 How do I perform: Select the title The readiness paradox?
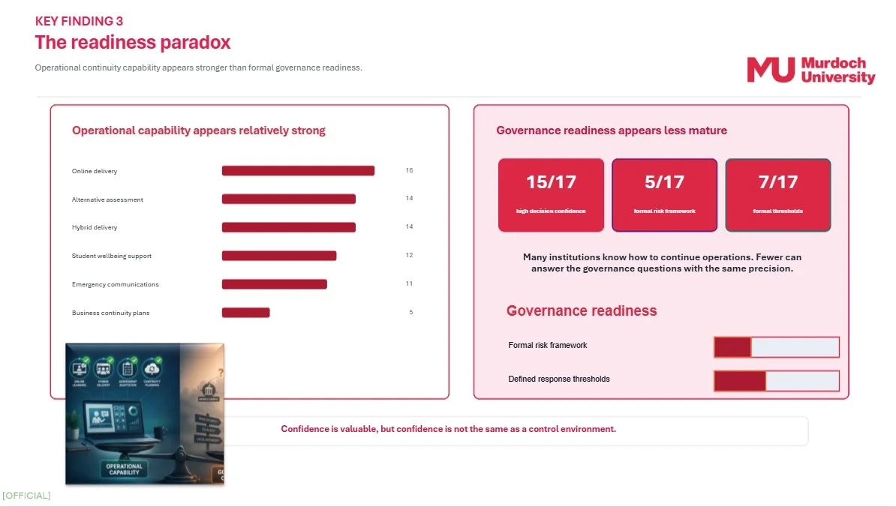133,42
